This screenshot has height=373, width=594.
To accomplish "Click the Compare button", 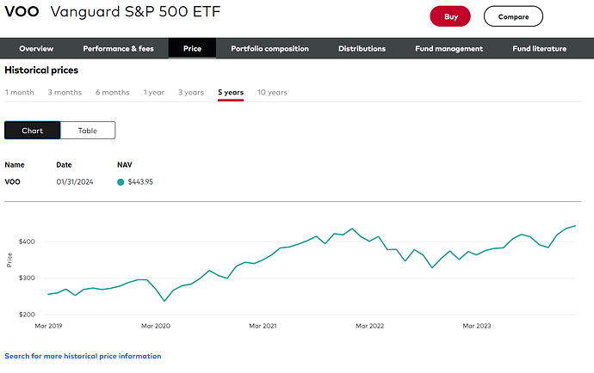I will [x=513, y=16].
